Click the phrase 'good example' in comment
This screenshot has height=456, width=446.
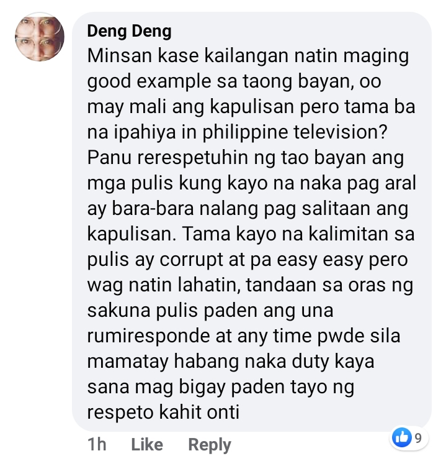(x=149, y=81)
